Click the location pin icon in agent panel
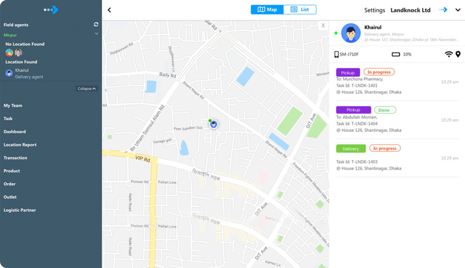The height and width of the screenshot is (268, 465). tap(458, 54)
